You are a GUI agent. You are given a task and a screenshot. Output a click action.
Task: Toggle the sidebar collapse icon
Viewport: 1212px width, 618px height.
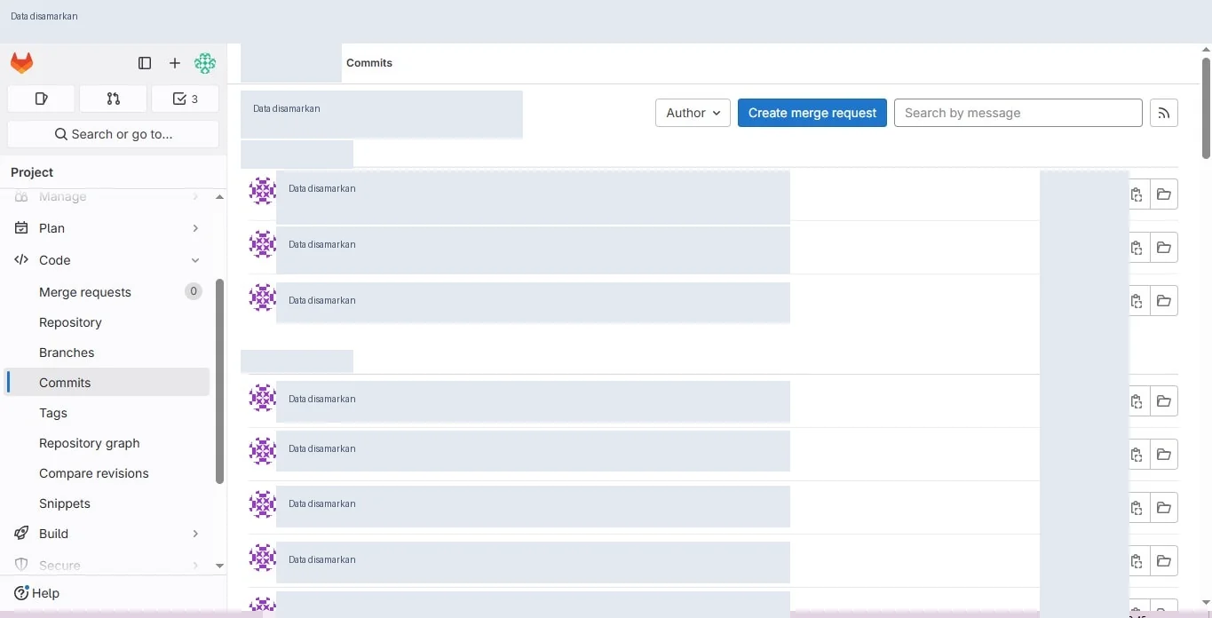point(145,63)
